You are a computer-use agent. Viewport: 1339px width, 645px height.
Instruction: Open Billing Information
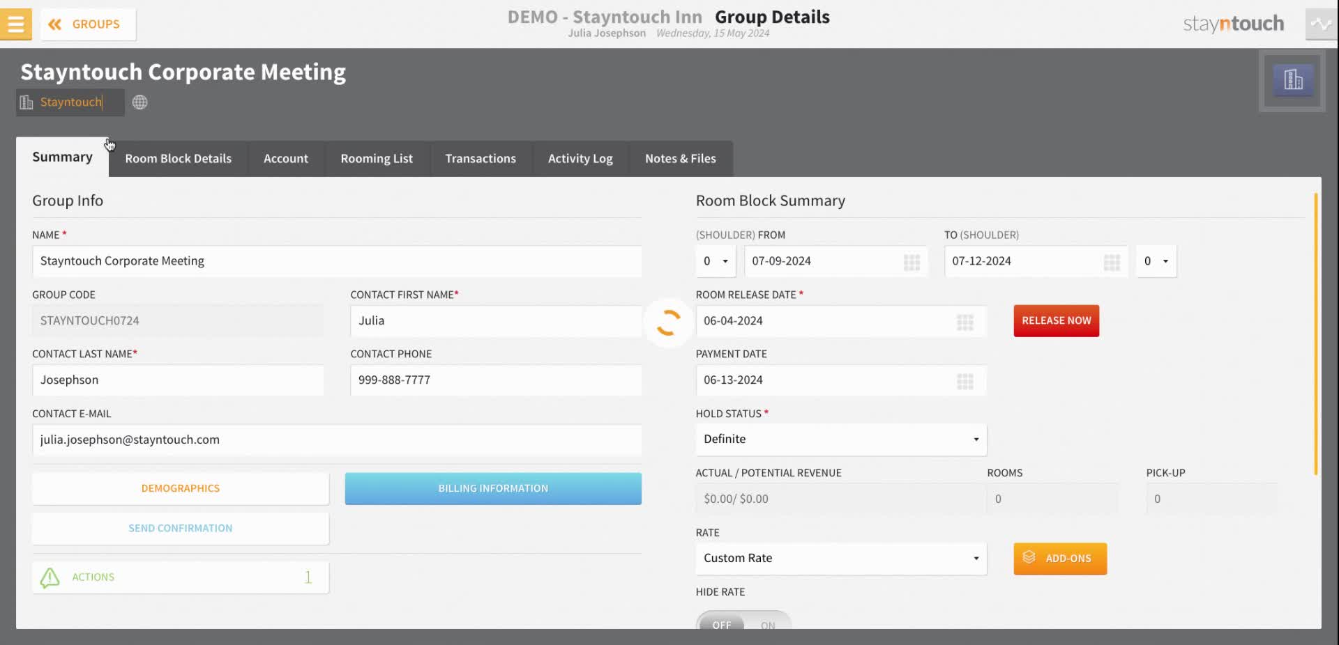(493, 489)
